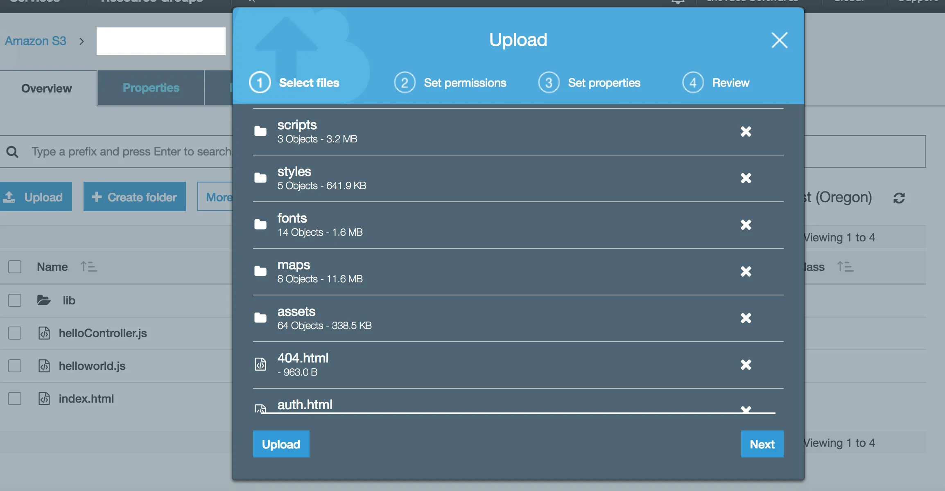The width and height of the screenshot is (945, 491).
Task: Click the refresh icon next to Oregon
Action: click(x=899, y=198)
